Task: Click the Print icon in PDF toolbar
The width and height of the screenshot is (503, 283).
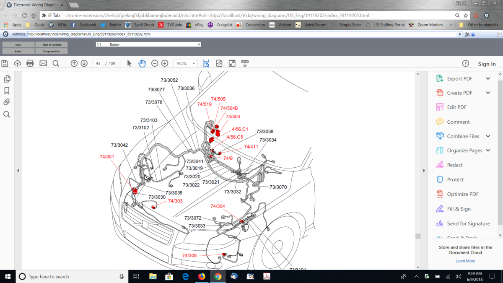Action: pyautogui.click(x=30, y=63)
